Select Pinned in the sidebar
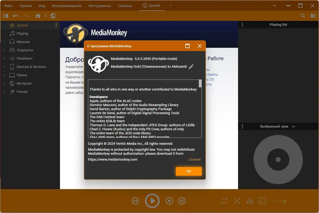This screenshot has width=319, height=213. pos(22,92)
